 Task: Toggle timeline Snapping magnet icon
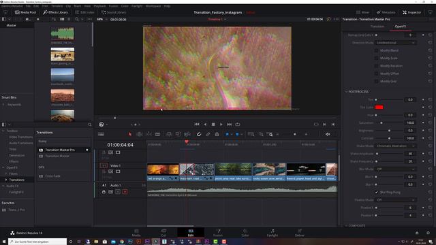click(x=199, y=134)
